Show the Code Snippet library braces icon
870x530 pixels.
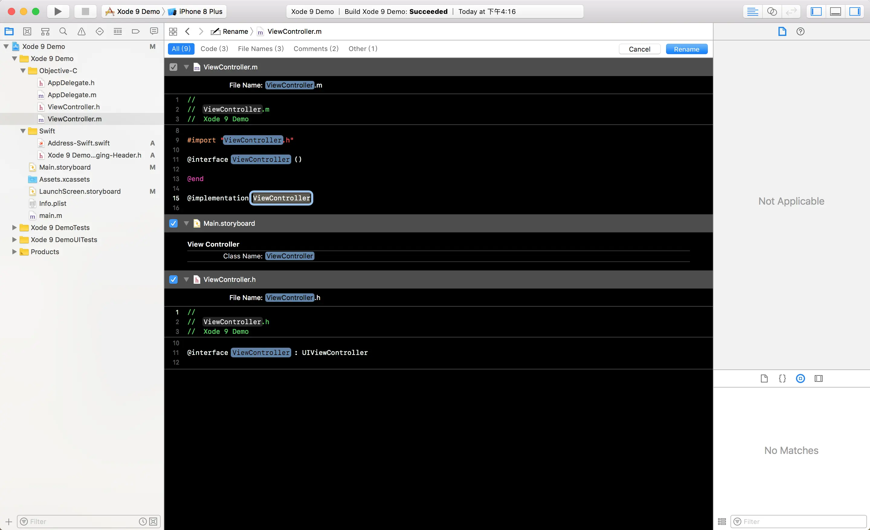[782, 378]
